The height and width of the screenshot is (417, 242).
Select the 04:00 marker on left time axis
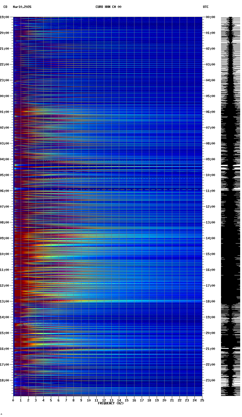pos(4,159)
